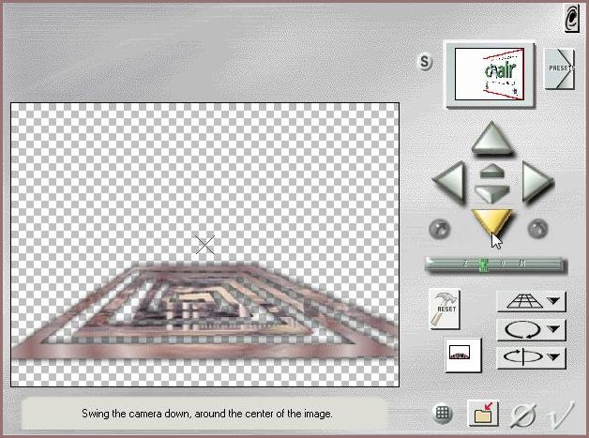Confirm with the checkmark icon

[562, 413]
